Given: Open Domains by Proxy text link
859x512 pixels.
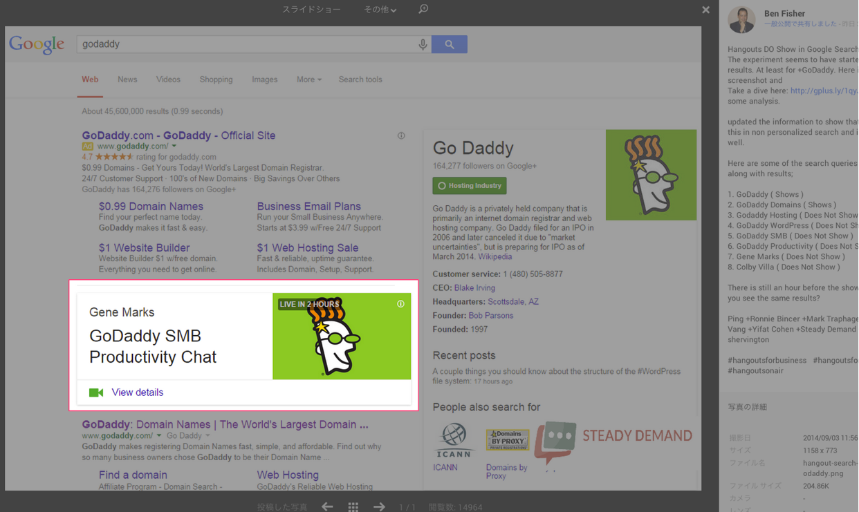Looking at the screenshot, I should [506, 472].
